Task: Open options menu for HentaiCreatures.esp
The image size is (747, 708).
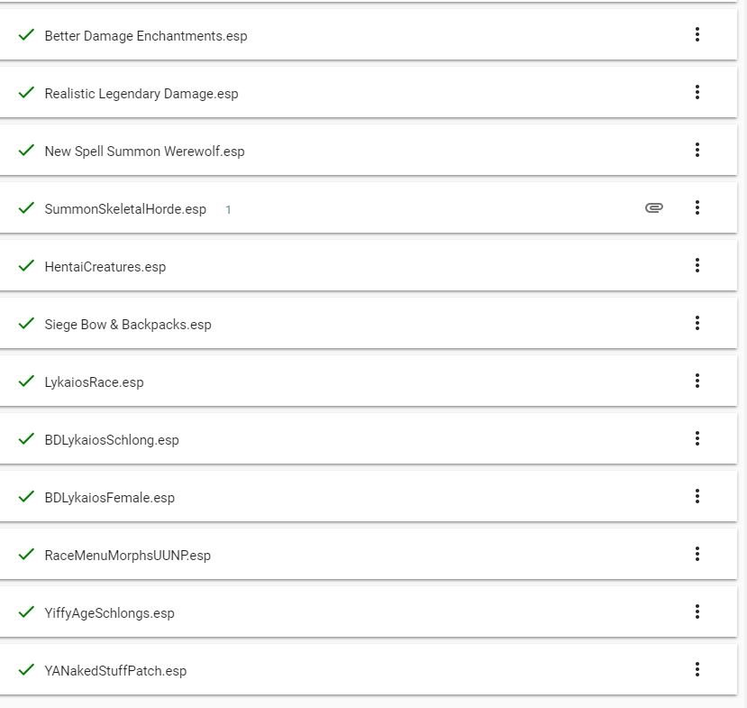Action: [697, 265]
